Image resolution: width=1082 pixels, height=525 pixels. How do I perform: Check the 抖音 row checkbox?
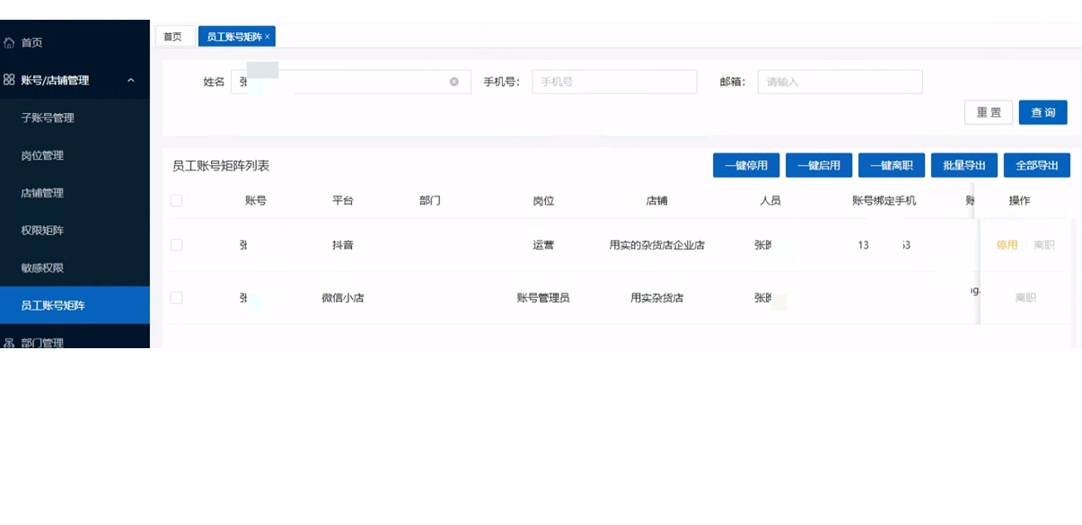[x=176, y=245]
